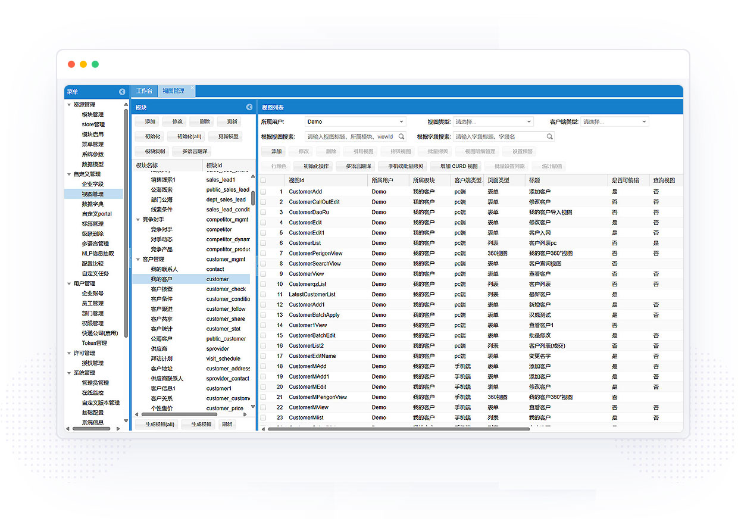The width and height of the screenshot is (738, 524).
Task: Tick the select-all checkbox in the table header
Action: 263,180
